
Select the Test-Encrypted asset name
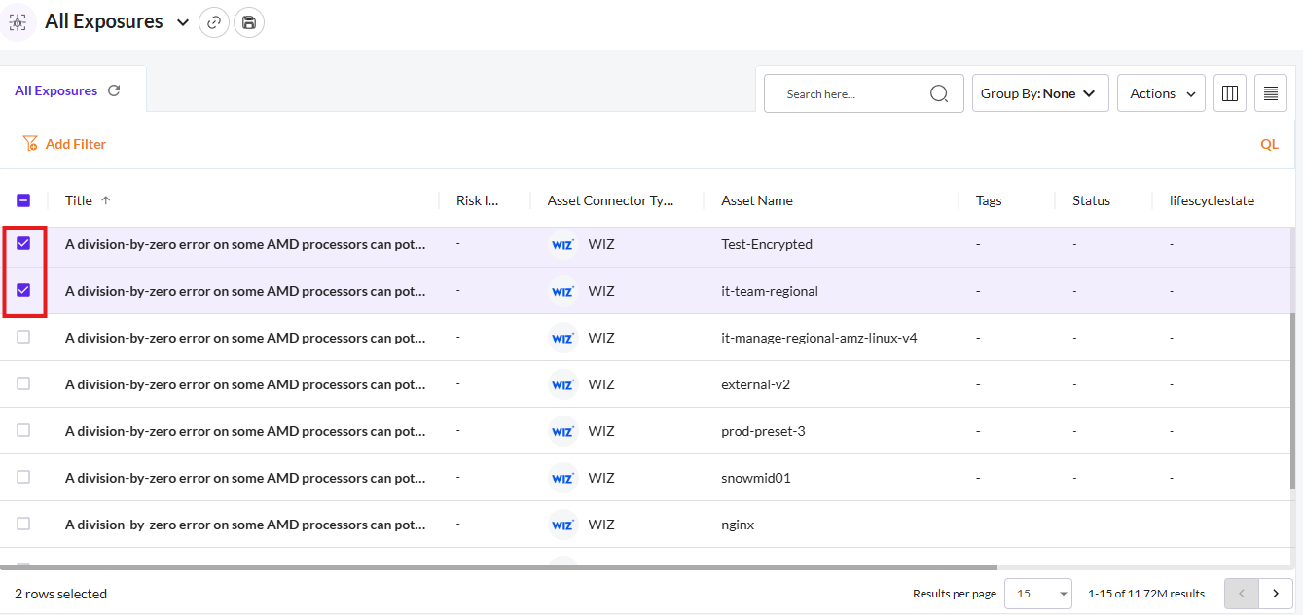767,244
